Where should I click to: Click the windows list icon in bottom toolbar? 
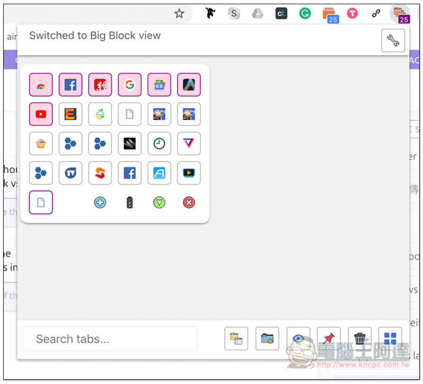coord(236,339)
